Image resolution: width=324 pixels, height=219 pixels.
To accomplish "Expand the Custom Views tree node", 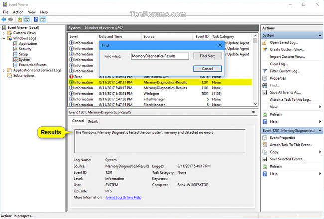I will pyautogui.click(x=4, y=33).
